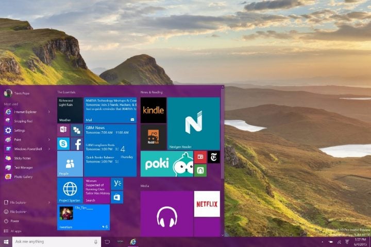This screenshot has height=247, width=371.
Task: Open the Poki tile
Action: [167, 164]
